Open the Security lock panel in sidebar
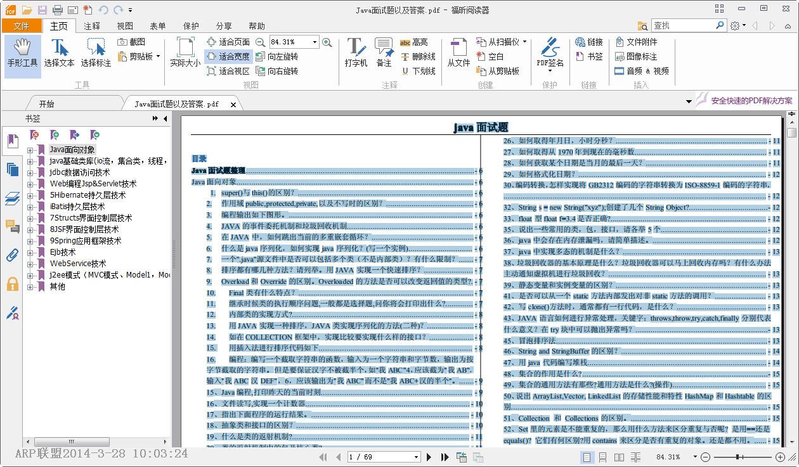The height and width of the screenshot is (467, 799). pos(12,284)
